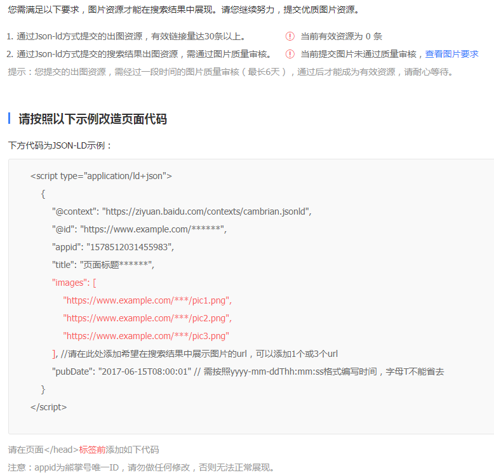Click the red "images": [ line
This screenshot has height=475, width=494.
[x=74, y=283]
